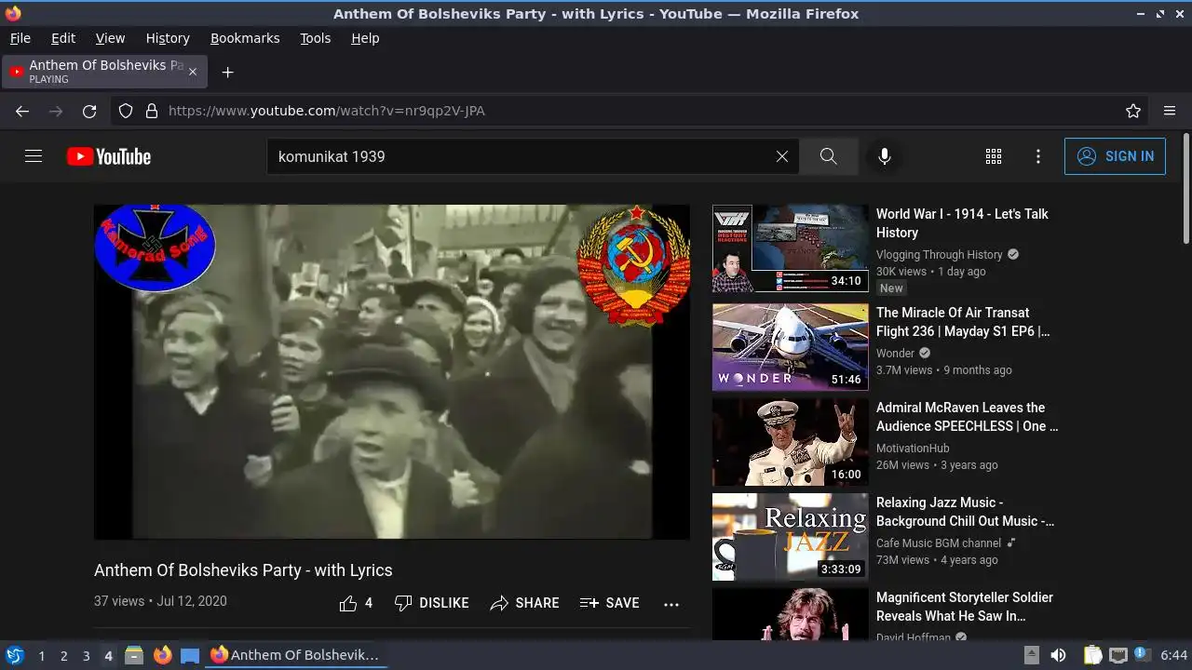Open Magnificent Storyteller Soldier video title

click(x=965, y=607)
